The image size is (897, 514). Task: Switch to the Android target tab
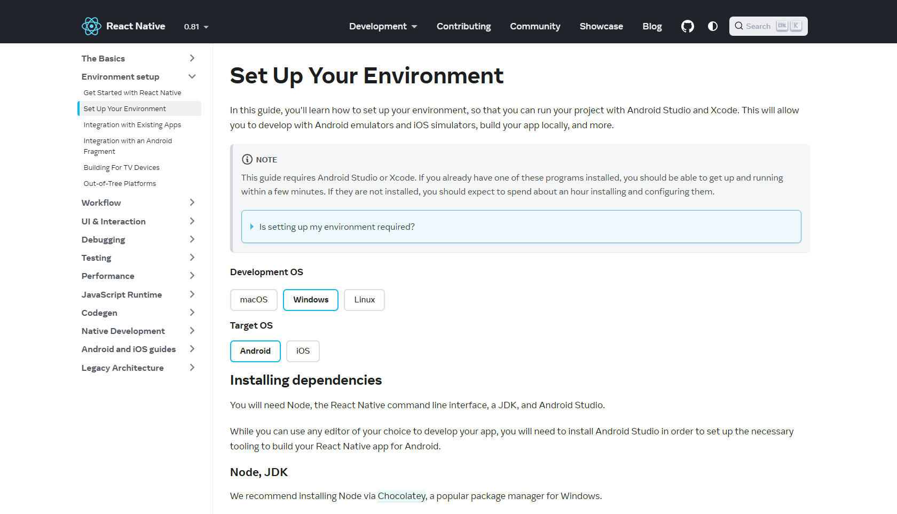tap(255, 351)
